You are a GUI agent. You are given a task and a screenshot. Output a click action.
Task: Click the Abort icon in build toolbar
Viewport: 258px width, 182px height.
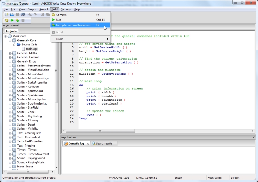23,20
